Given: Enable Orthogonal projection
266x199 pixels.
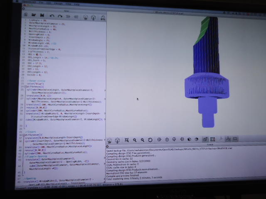Looking at the screenshot, I should coord(212,139).
